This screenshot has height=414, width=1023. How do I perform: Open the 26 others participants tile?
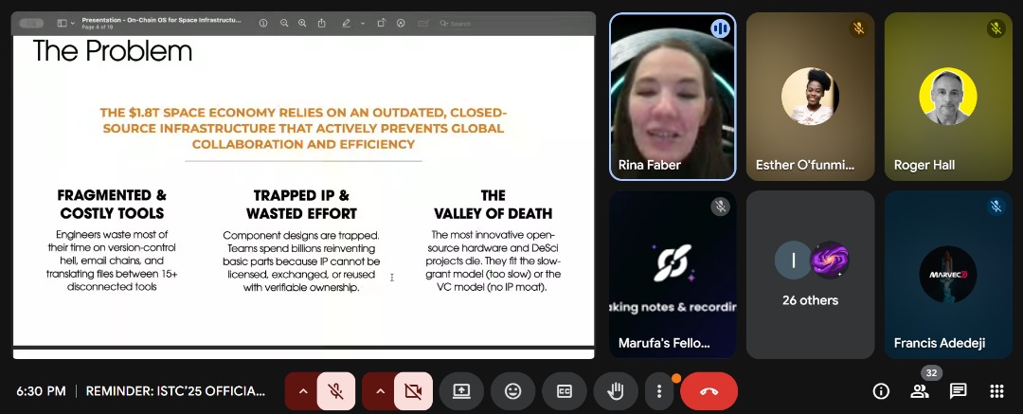(810, 274)
